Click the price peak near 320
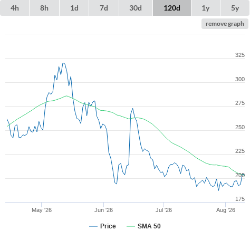This screenshot has width=250, height=240. 63,63
